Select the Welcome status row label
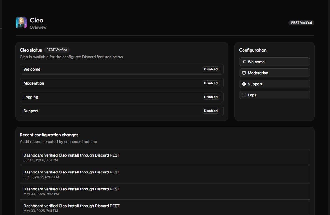This screenshot has width=330, height=215. (32, 69)
